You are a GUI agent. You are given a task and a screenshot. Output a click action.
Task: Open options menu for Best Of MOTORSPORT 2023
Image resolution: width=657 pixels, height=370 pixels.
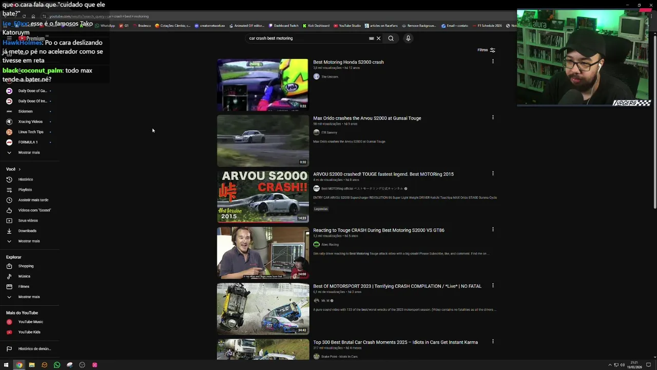pos(493,285)
